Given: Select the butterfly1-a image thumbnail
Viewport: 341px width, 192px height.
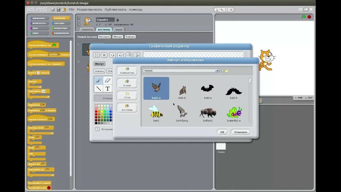Looking at the screenshot, I should click(234, 114).
